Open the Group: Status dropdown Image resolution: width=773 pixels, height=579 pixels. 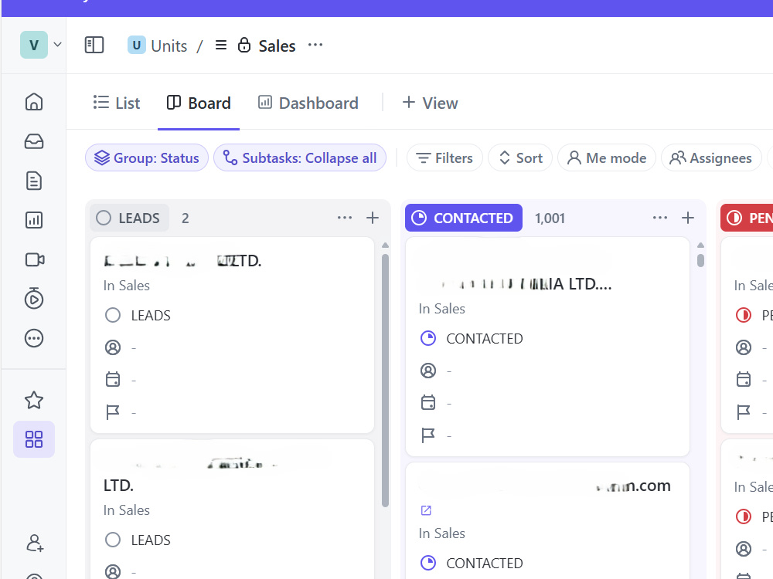click(x=147, y=157)
